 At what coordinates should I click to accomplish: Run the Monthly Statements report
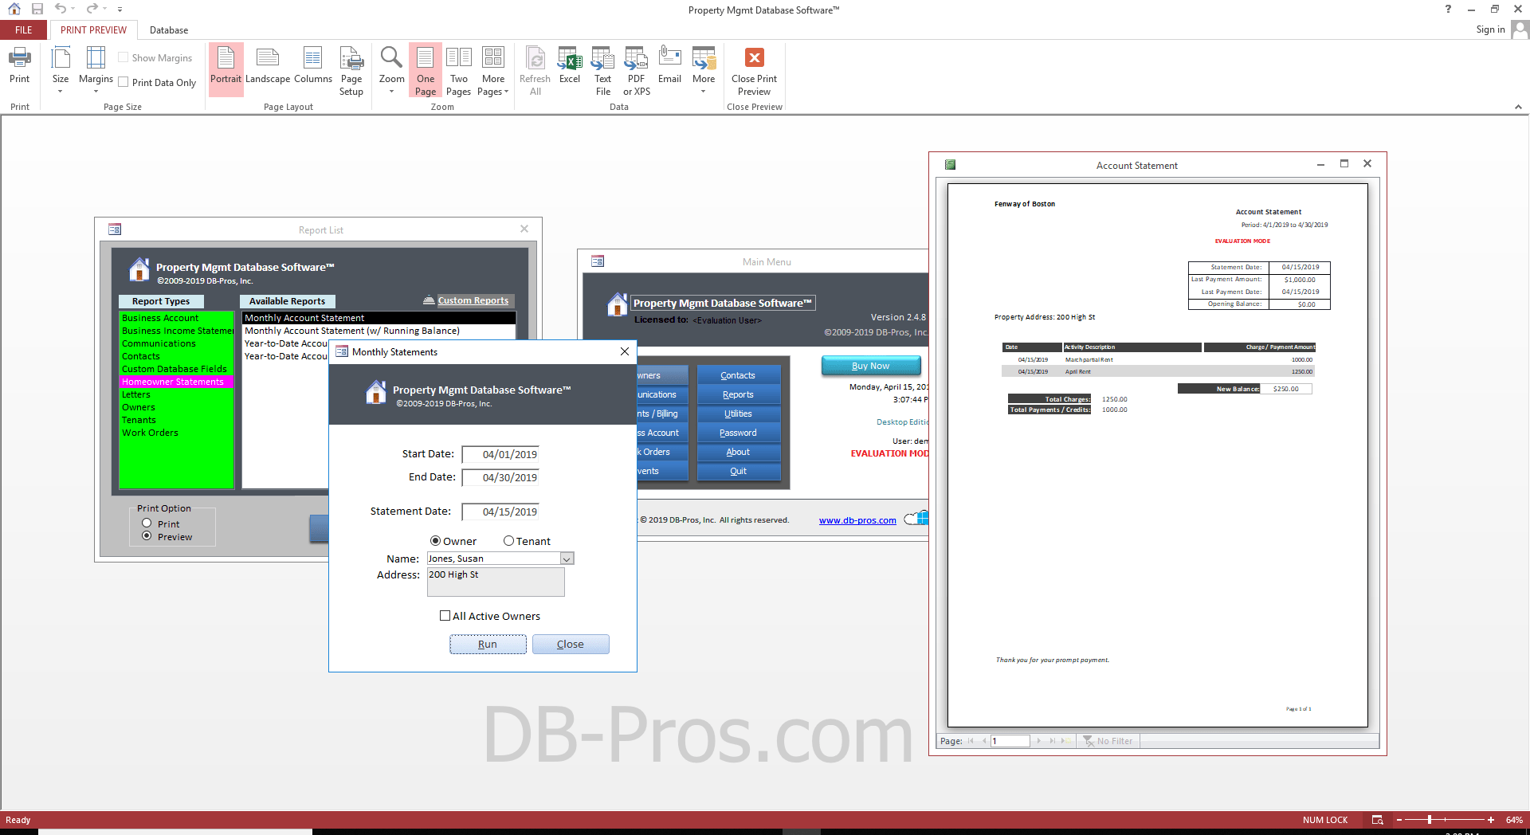pos(488,644)
